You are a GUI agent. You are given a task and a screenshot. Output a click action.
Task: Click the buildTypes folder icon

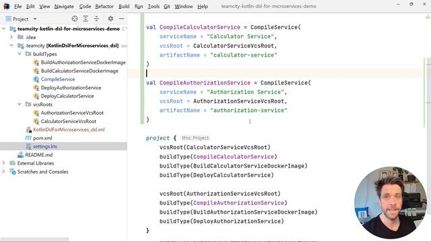click(28, 54)
